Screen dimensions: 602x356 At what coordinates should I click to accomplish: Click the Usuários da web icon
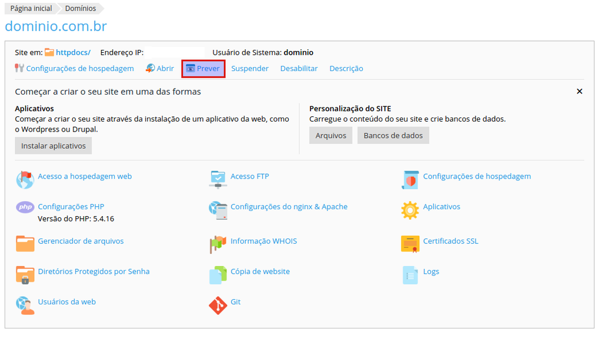pyautogui.click(x=25, y=304)
